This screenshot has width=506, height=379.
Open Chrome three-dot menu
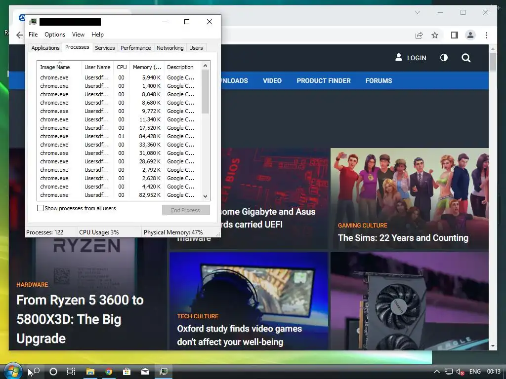point(486,35)
